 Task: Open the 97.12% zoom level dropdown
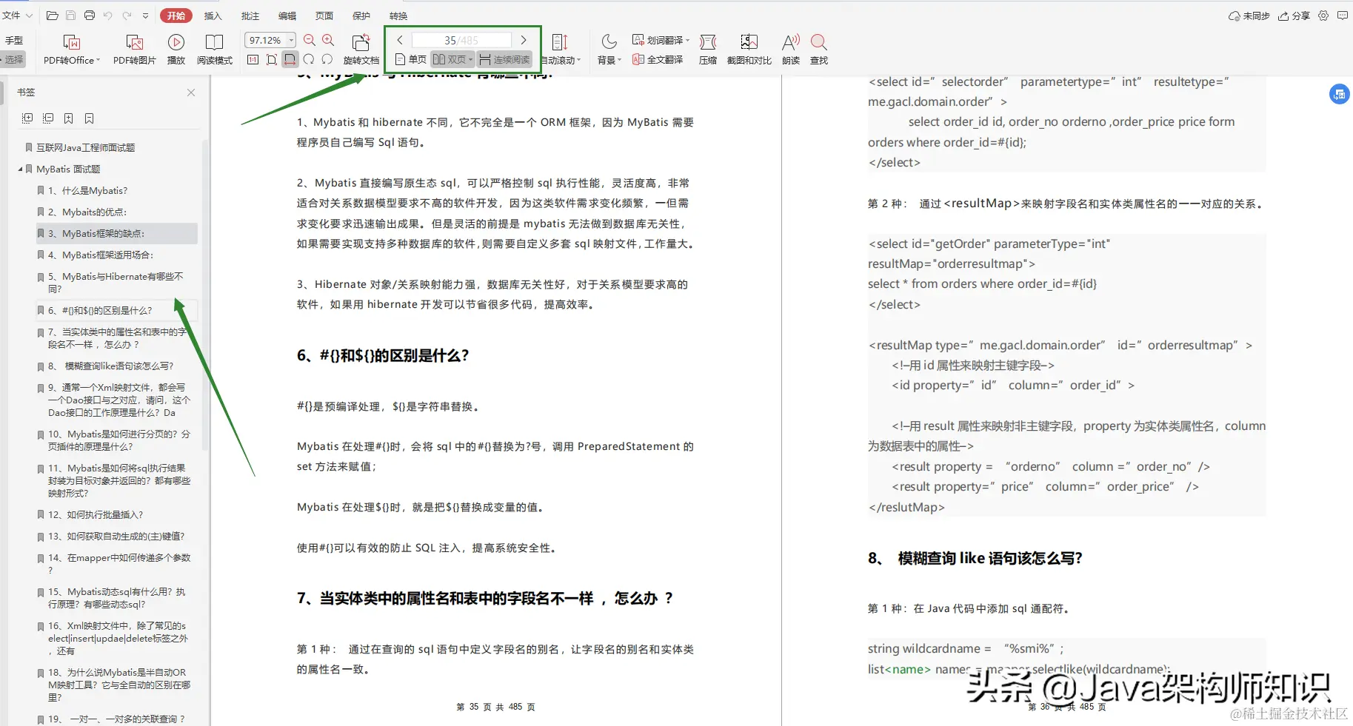point(290,40)
